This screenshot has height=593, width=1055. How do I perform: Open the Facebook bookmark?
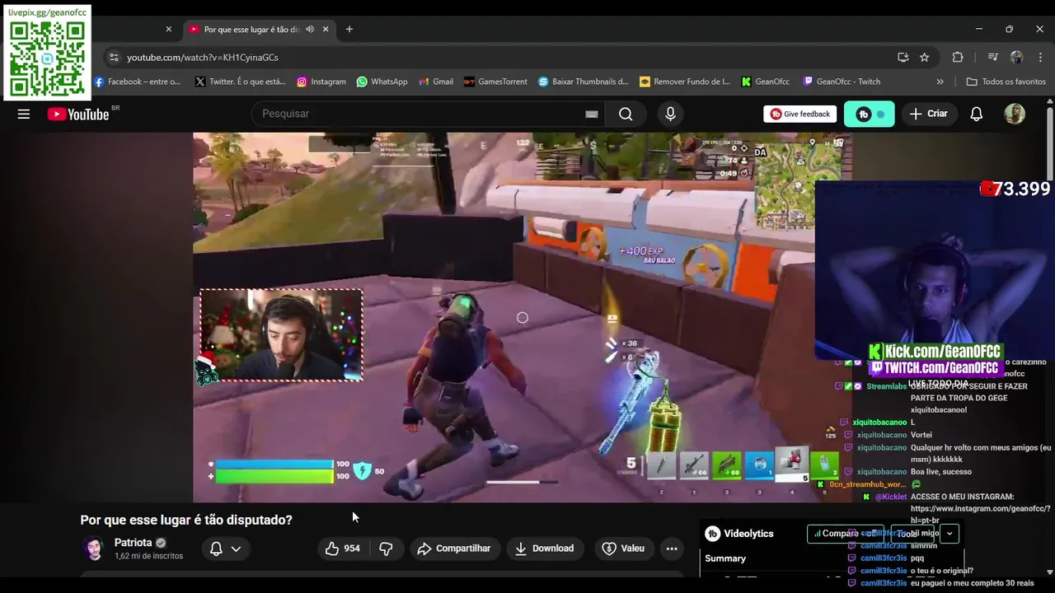coord(137,82)
